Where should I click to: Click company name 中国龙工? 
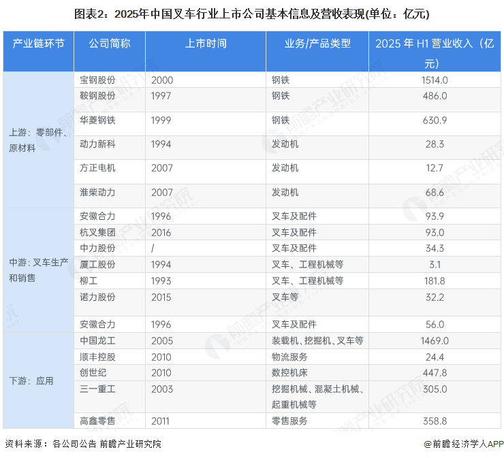pyautogui.click(x=97, y=341)
